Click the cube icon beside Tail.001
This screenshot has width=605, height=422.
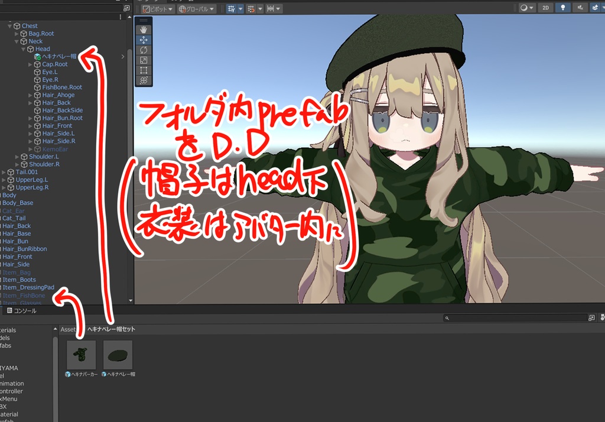[x=11, y=172]
